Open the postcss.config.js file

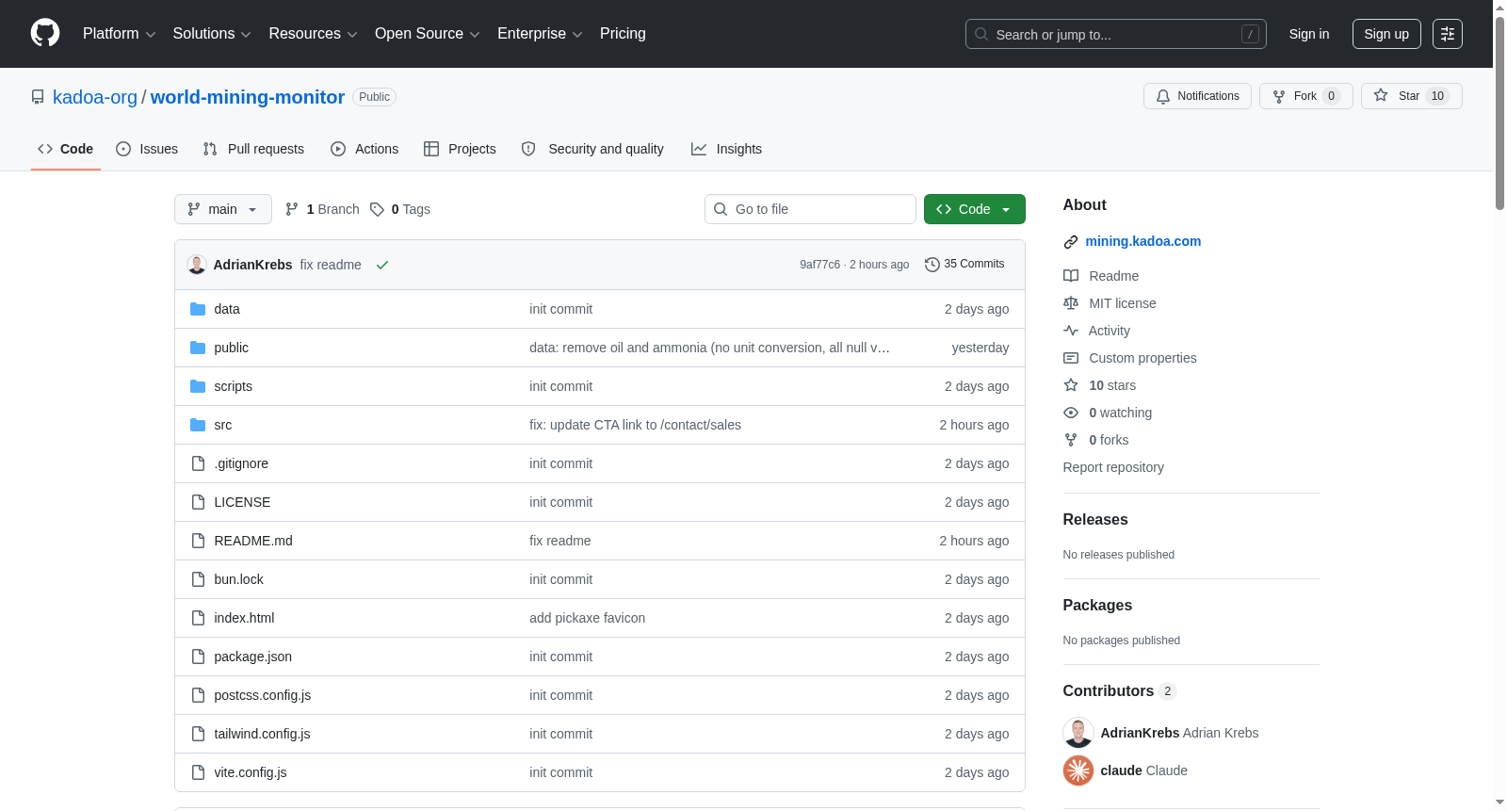[x=262, y=695]
